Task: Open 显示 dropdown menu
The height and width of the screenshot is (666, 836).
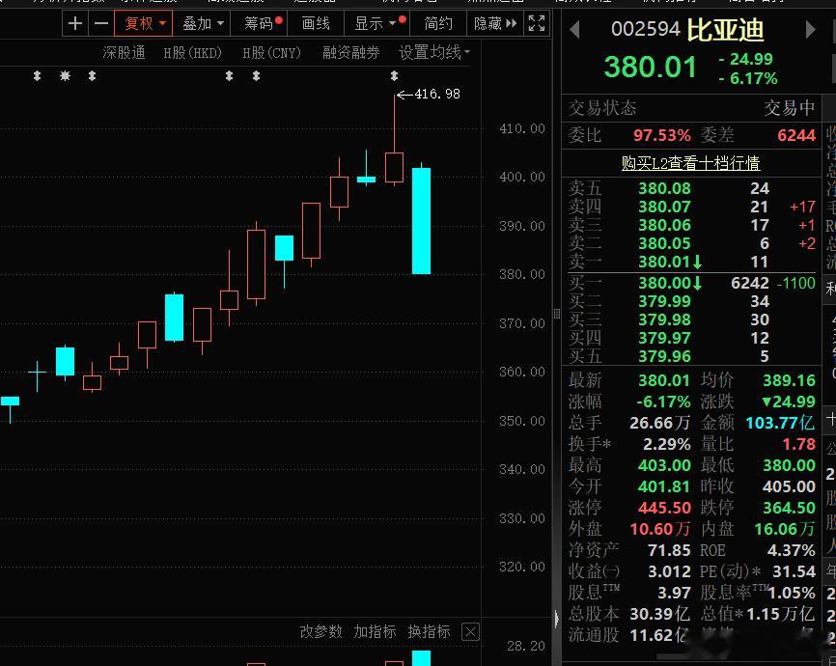Action: click(x=375, y=23)
